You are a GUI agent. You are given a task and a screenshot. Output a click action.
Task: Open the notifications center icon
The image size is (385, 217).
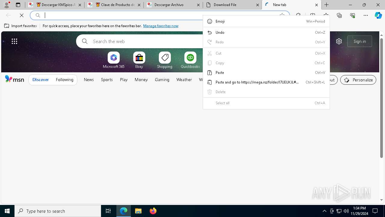[375, 211]
